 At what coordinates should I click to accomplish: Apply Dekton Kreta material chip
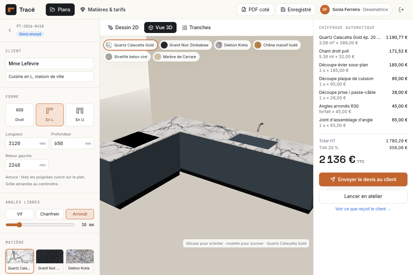tap(233, 45)
